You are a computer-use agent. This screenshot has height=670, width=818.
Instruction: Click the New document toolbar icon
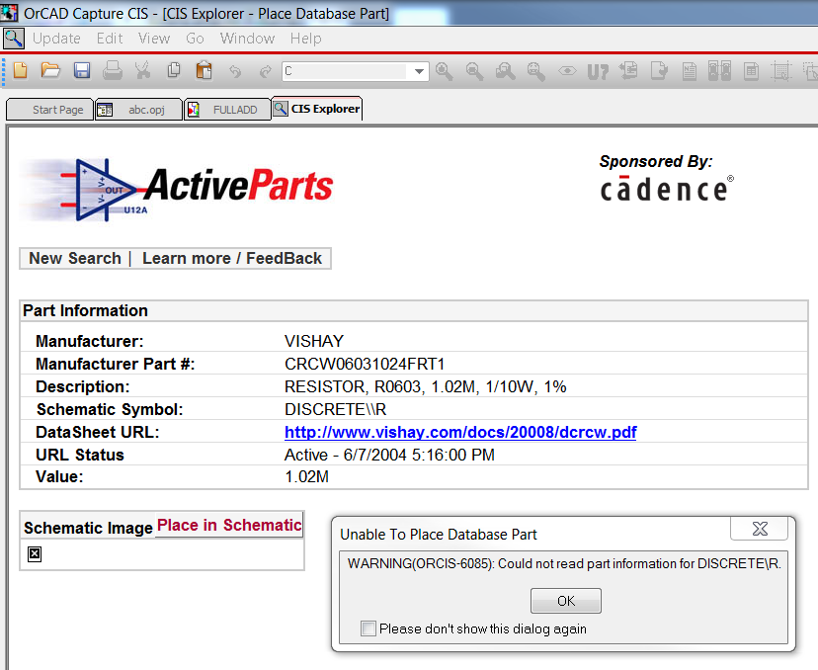[20, 71]
